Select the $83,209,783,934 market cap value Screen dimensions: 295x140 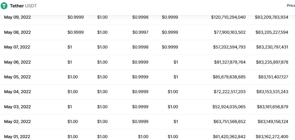pos(272,17)
